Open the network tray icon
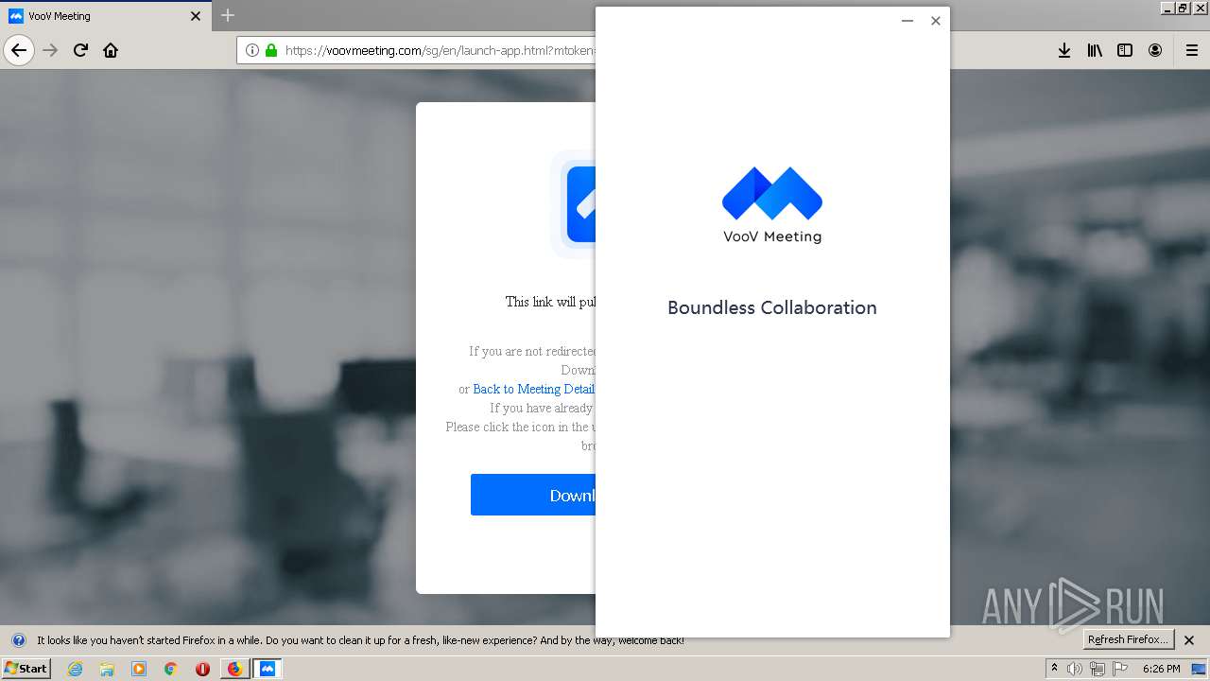 coord(1098,669)
